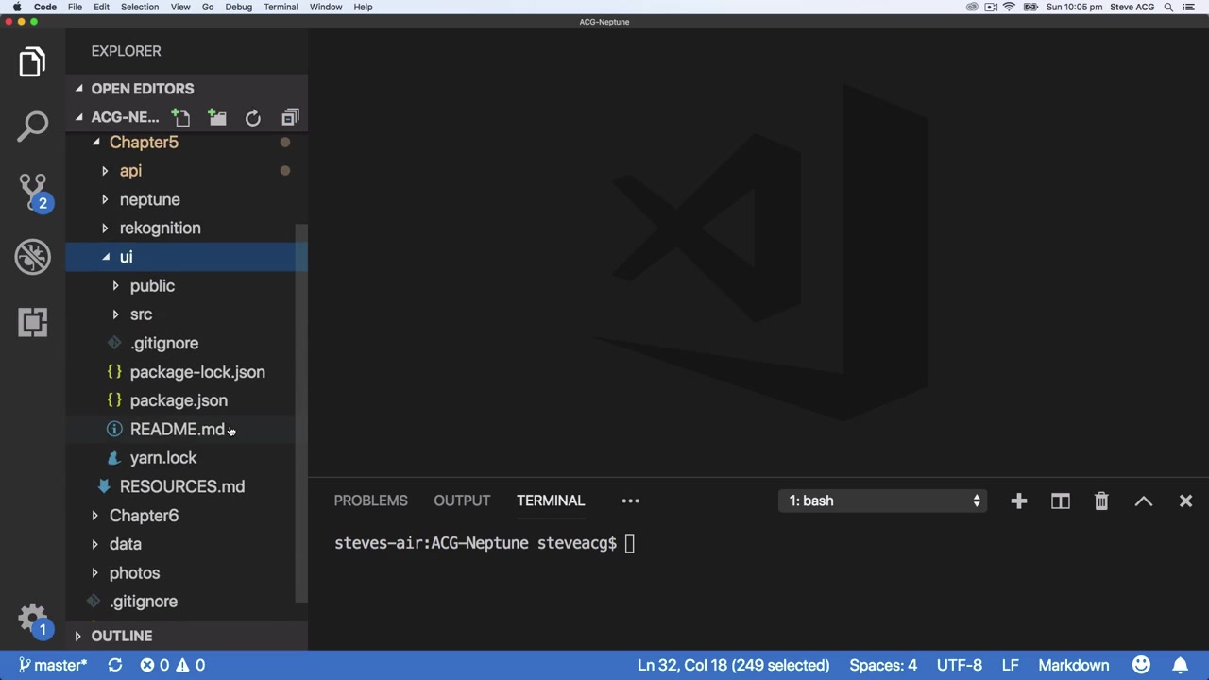Open the Code application menu

pos(45,7)
